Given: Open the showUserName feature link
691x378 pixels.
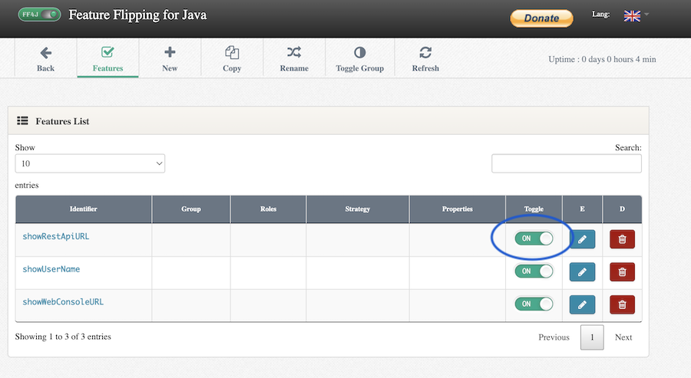Looking at the screenshot, I should [51, 269].
